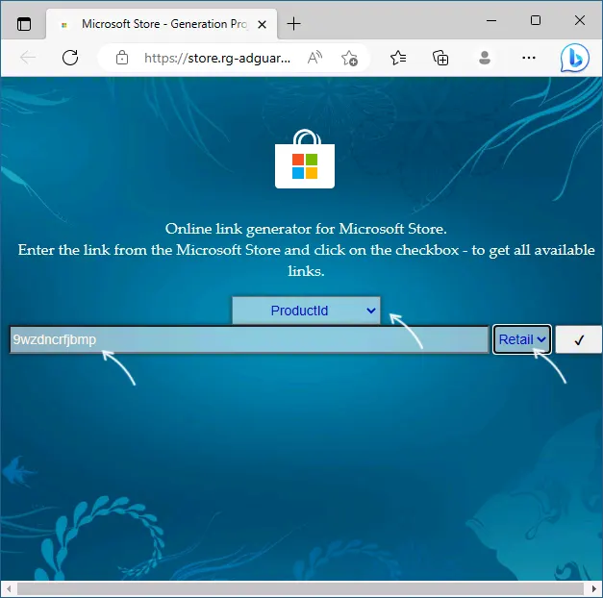Viewport: 603px width, 598px height.
Task: Select the Microsoft Store tab
Action: click(x=162, y=24)
